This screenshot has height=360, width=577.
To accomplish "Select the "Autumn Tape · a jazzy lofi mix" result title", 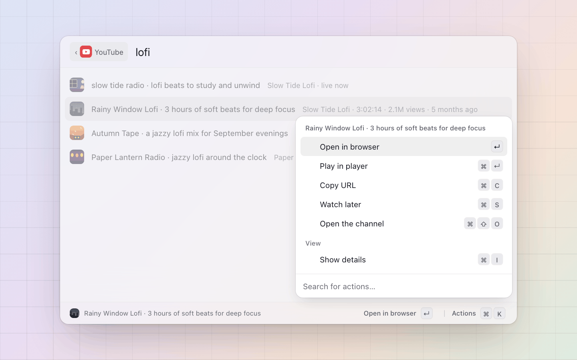I will 190,133.
